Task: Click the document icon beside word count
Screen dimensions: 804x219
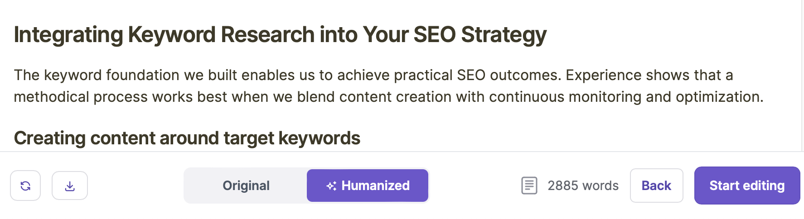Action: (529, 186)
